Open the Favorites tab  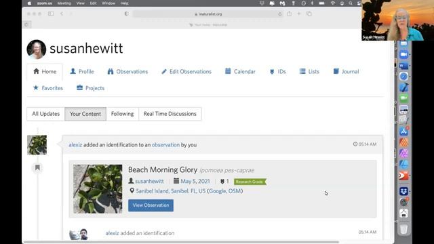click(x=48, y=88)
